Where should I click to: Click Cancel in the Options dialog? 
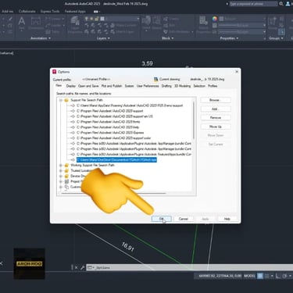tap(184, 219)
